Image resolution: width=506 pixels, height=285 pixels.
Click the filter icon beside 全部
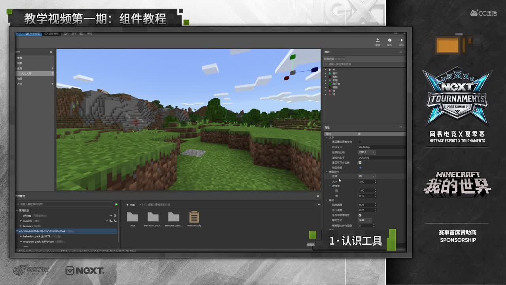pyautogui.click(x=127, y=205)
